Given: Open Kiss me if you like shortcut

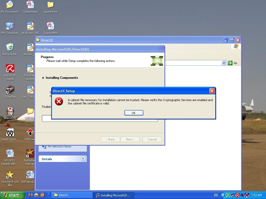Looking at the screenshot, I should [10, 179].
